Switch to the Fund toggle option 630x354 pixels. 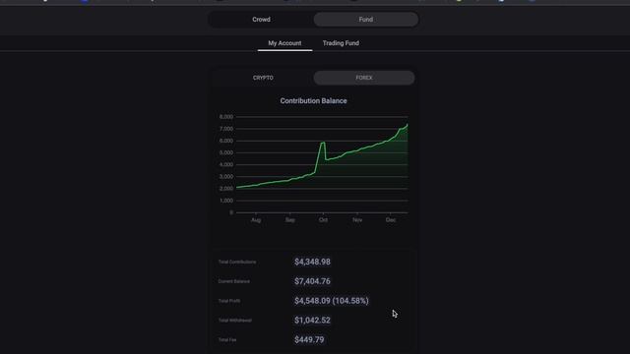pyautogui.click(x=365, y=20)
